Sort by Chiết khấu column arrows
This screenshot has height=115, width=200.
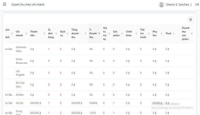click(x=136, y=34)
